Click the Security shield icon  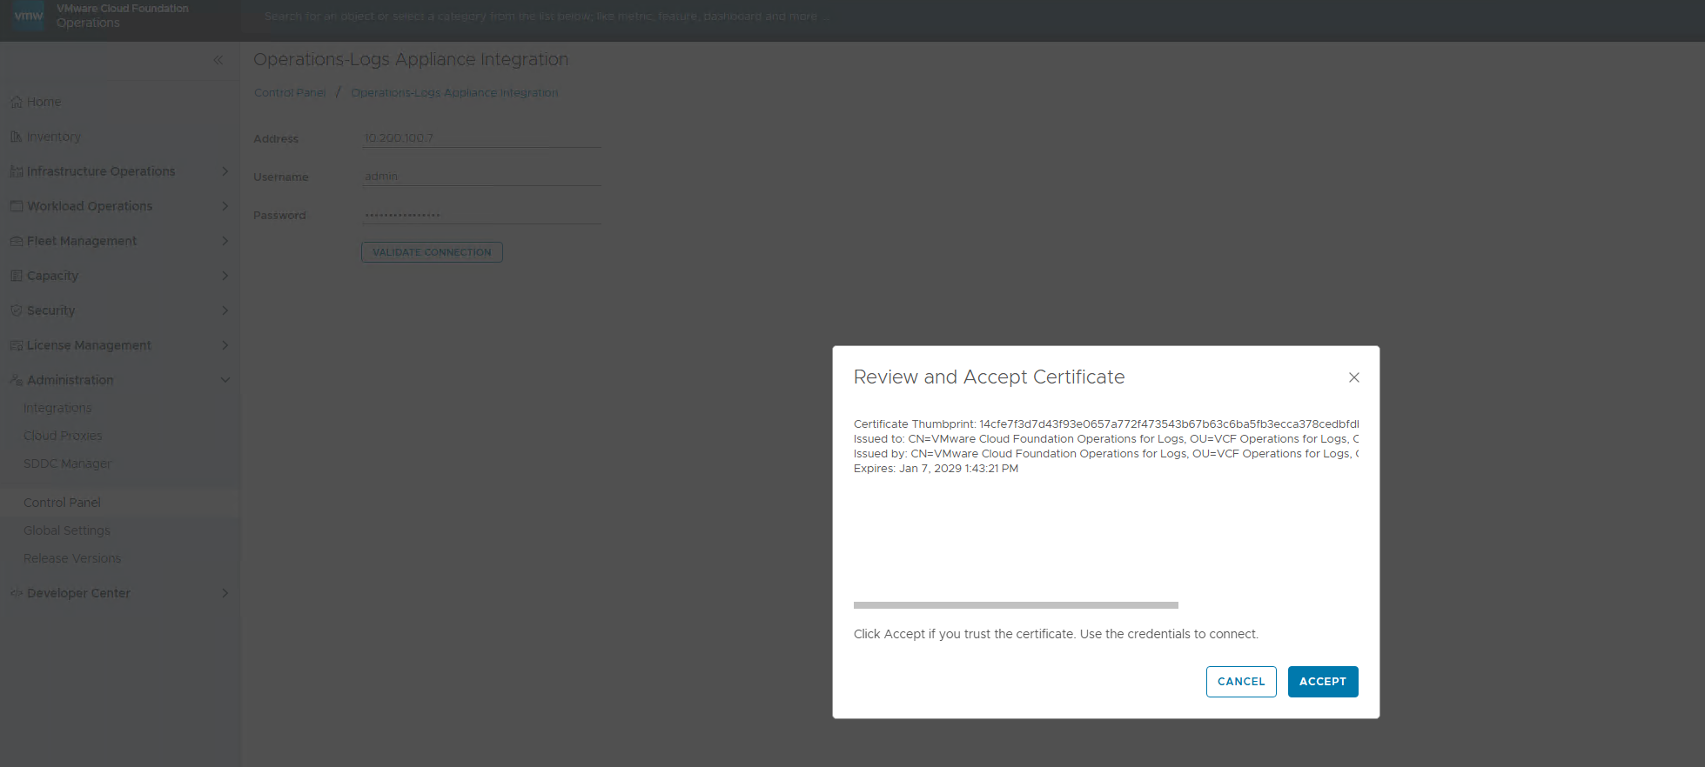click(16, 310)
